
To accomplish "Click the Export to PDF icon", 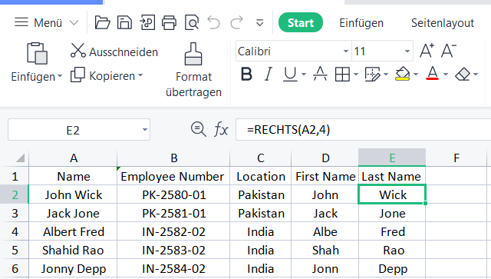I will pos(147,22).
